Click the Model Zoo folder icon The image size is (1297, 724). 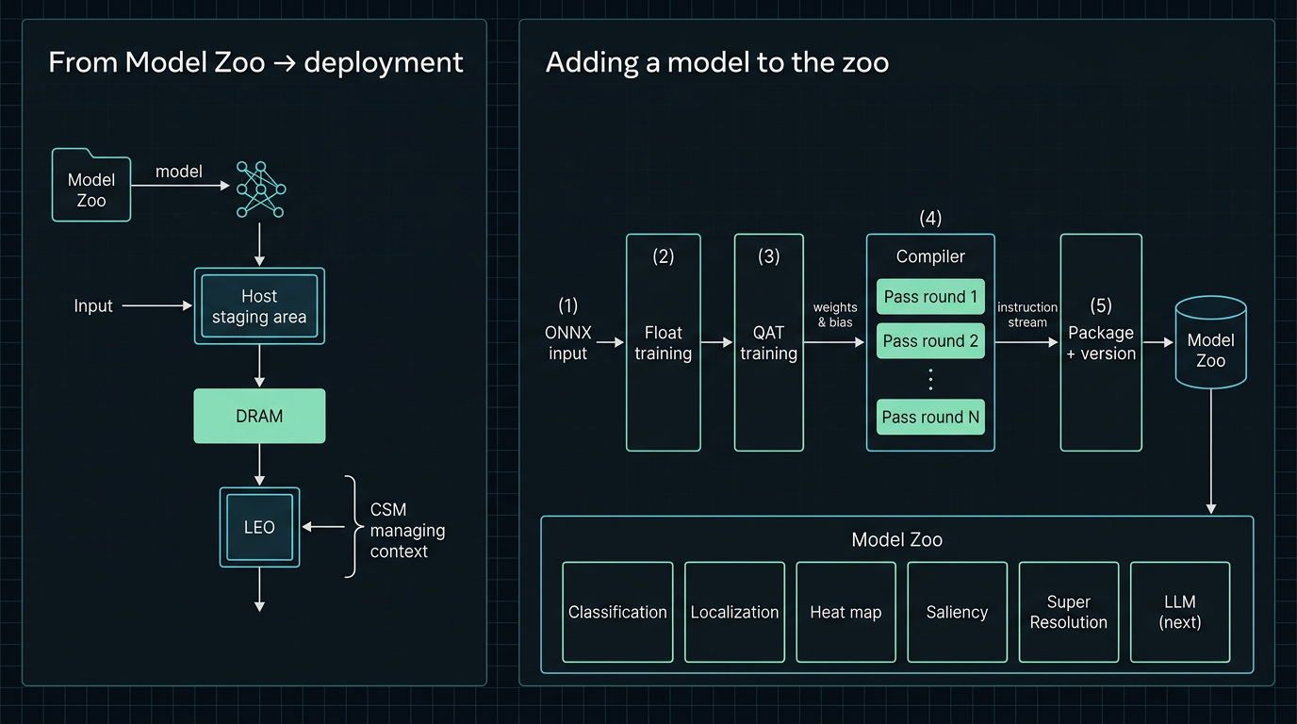pyautogui.click(x=90, y=186)
